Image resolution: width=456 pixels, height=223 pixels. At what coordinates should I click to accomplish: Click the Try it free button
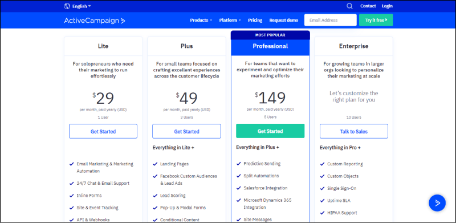pyautogui.click(x=376, y=20)
